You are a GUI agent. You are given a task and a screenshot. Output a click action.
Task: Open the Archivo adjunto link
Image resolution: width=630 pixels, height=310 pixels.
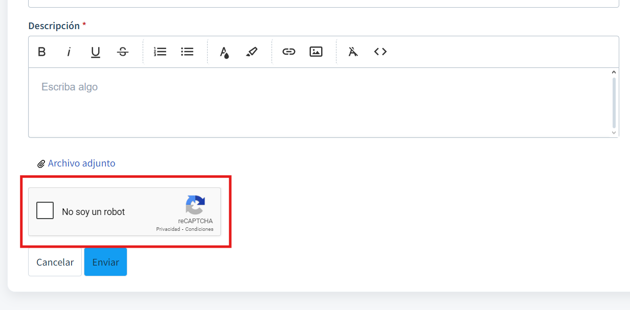point(81,163)
